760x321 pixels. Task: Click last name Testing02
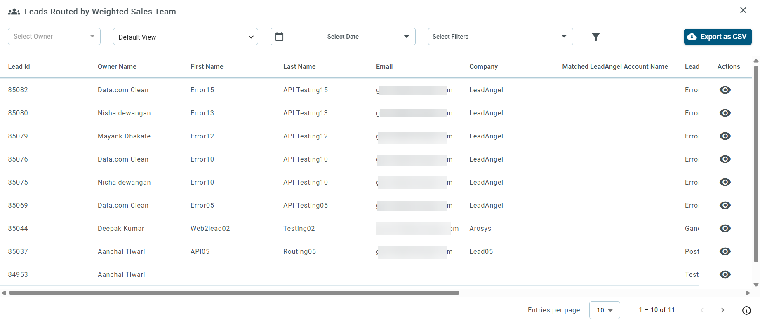tap(299, 228)
